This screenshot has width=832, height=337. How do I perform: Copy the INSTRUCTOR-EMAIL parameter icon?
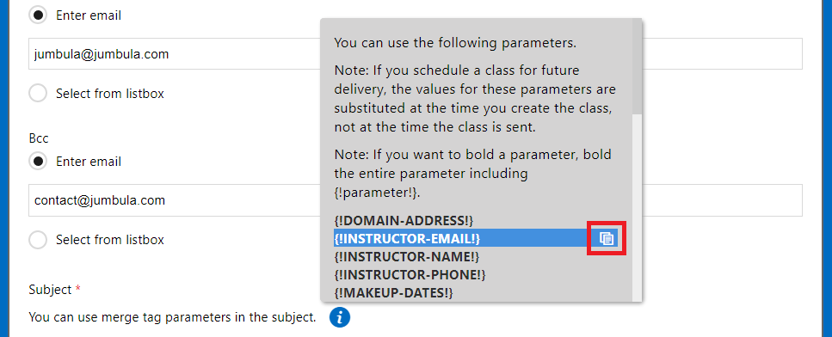[607, 239]
